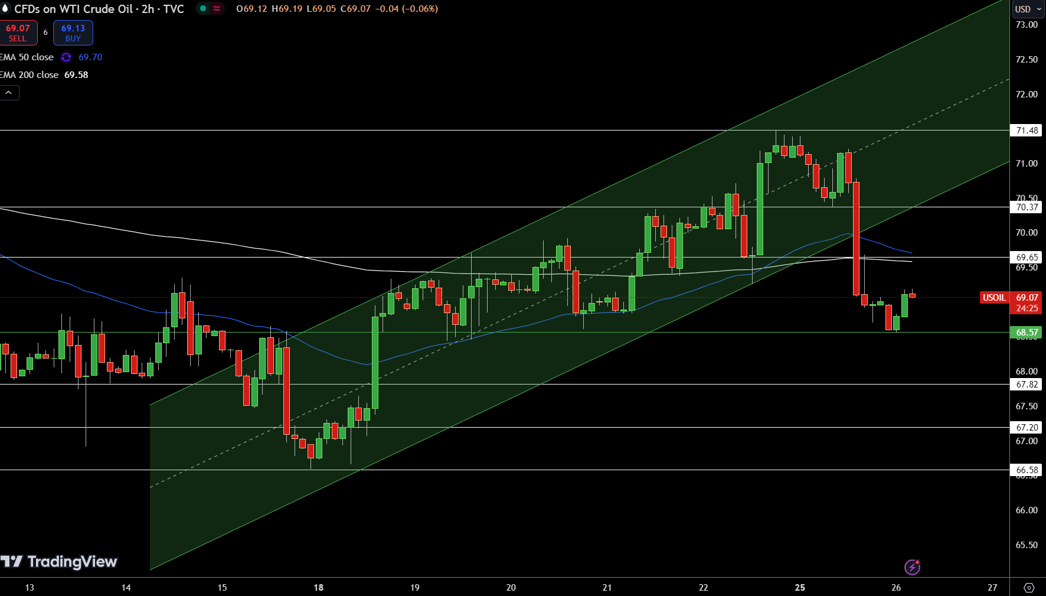Click the CFDs on WTI Crude Oil title
The height and width of the screenshot is (596, 1046).
tap(99, 9)
